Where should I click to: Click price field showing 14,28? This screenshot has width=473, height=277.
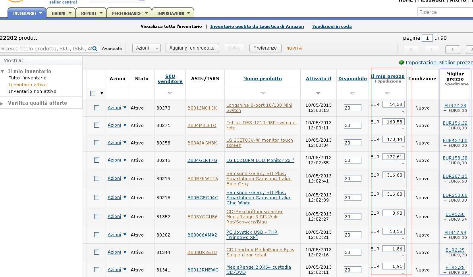click(393, 104)
